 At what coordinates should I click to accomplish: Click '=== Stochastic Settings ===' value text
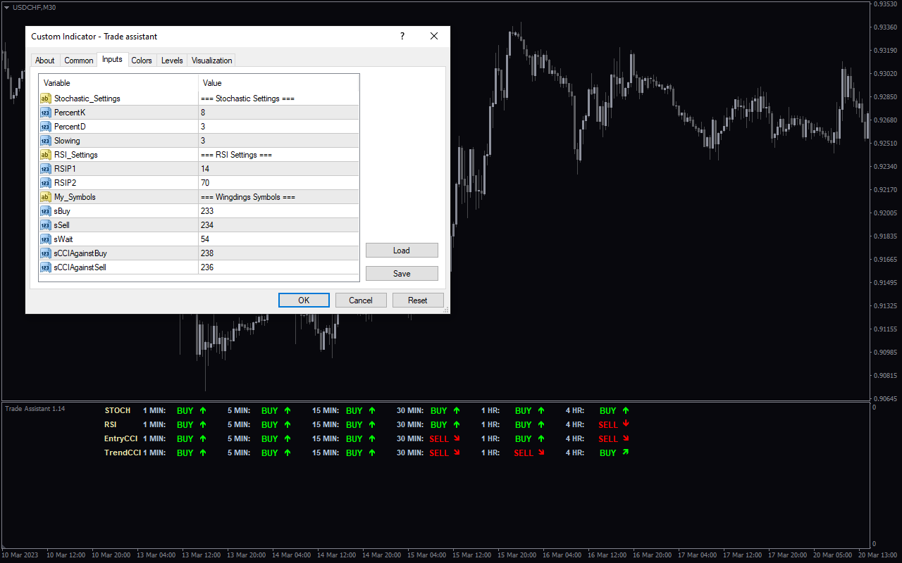[247, 99]
